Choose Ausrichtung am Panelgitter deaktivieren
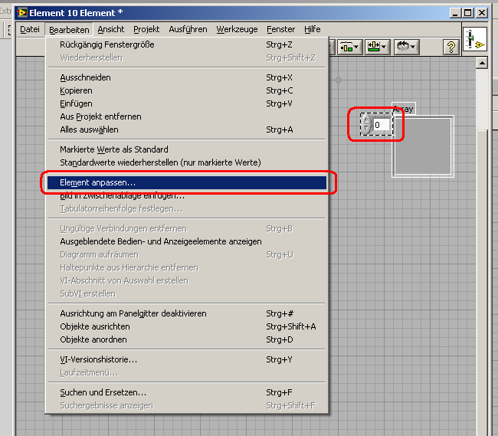This screenshot has height=436, width=498. (187, 313)
